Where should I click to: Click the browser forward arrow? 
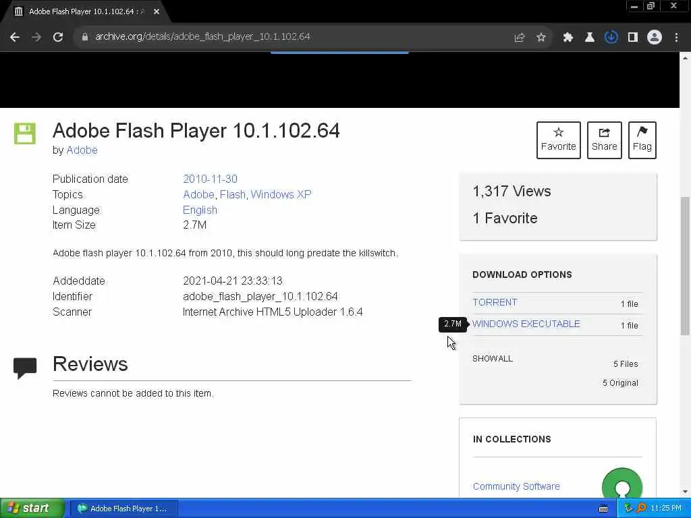pyautogui.click(x=36, y=37)
